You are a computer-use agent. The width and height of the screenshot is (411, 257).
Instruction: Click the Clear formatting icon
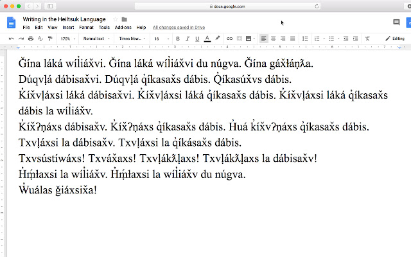[367, 39]
